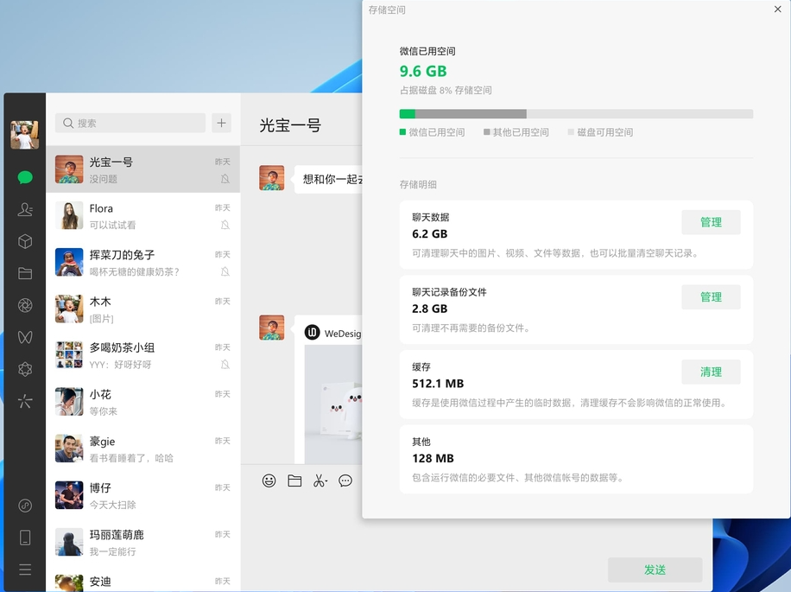This screenshot has height=592, width=791.
Task: Focus the 搜索 search field
Action: (130, 123)
